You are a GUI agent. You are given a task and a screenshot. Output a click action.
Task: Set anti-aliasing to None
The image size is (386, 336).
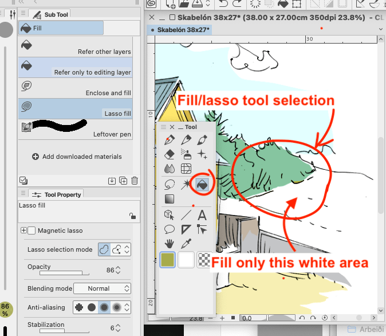(79, 307)
